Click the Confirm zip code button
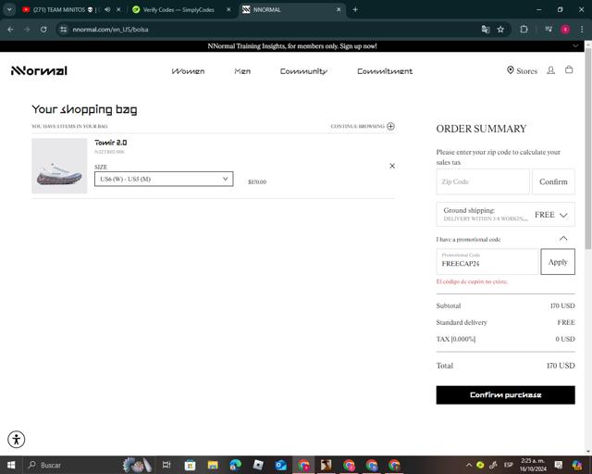Viewport: 592px width, 474px height. 553,181
